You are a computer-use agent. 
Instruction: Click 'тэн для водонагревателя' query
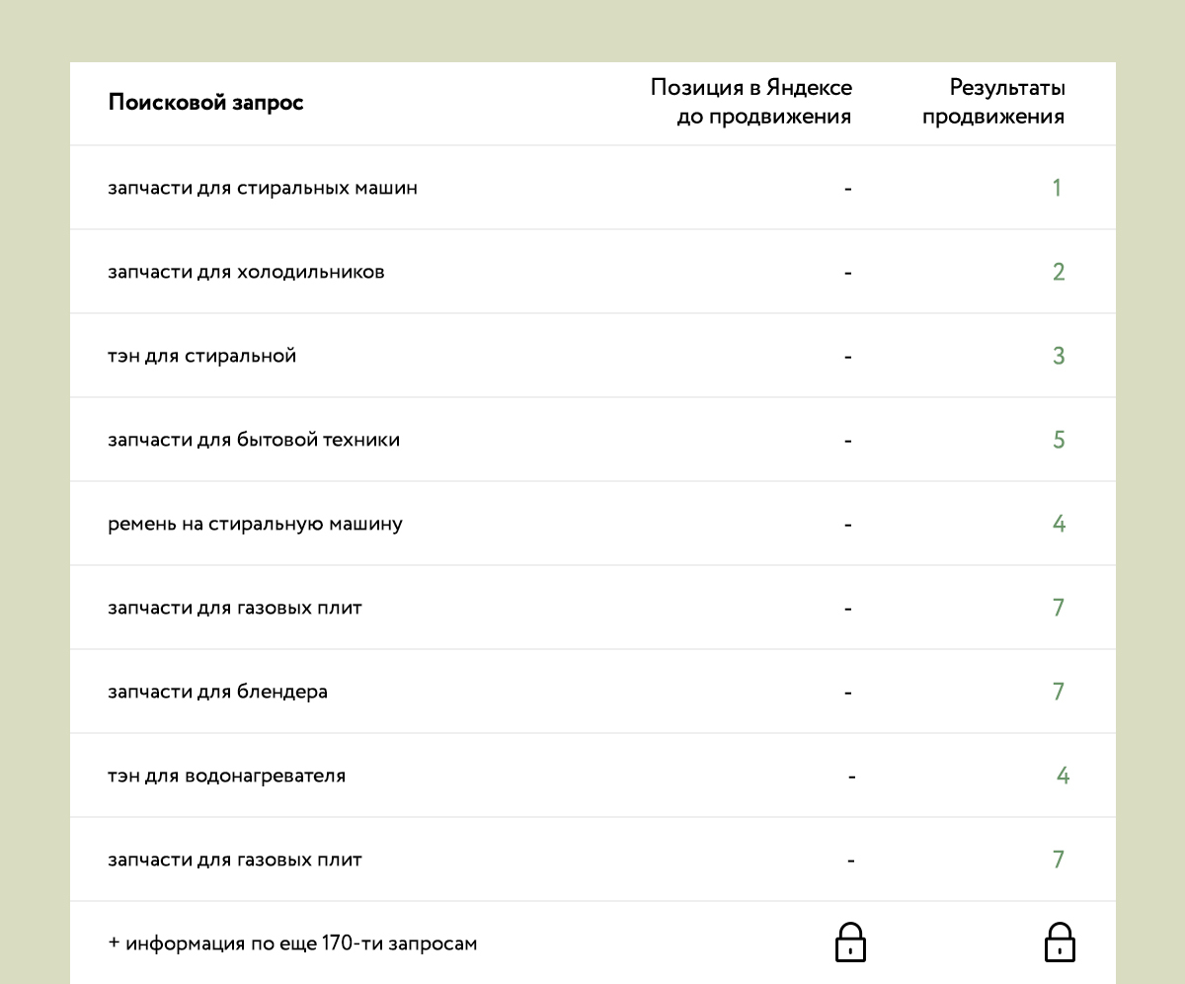[226, 776]
